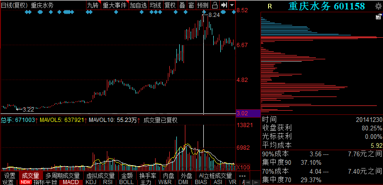Select the 金额 amount tab
The width and height of the screenshot is (383, 185).
(127, 176)
